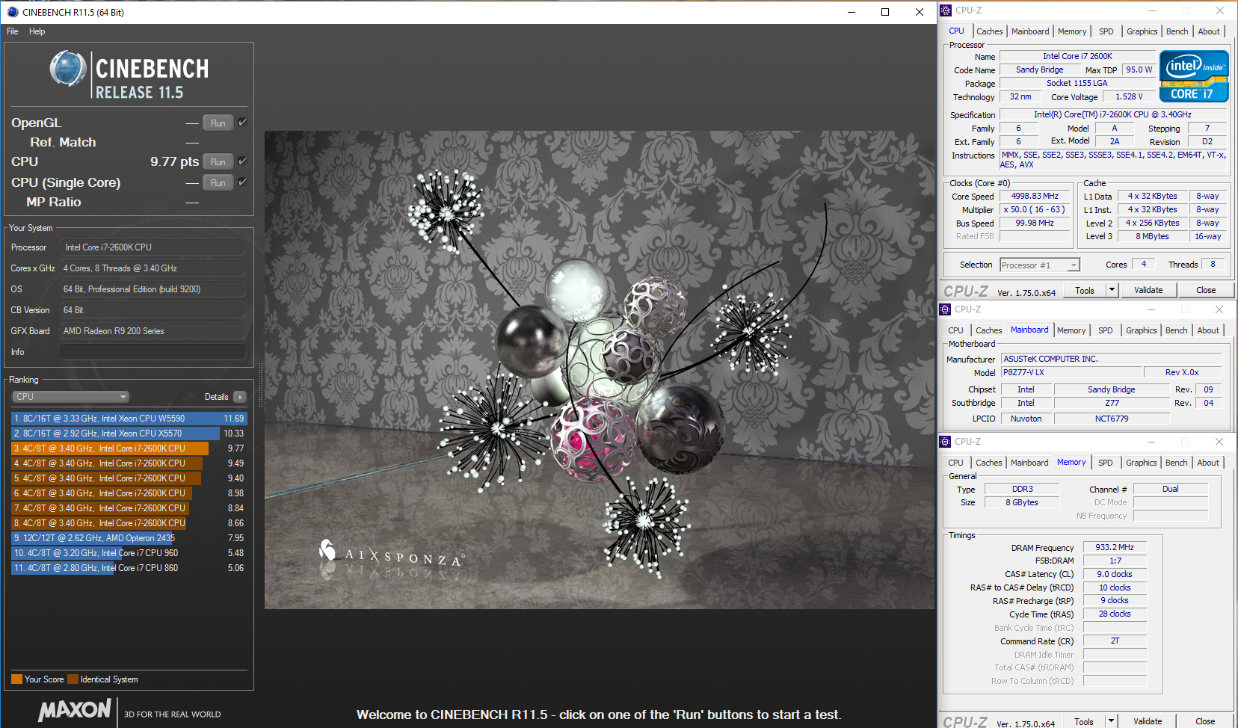Click Close button in bottom CPU-Z window

tap(1205, 721)
